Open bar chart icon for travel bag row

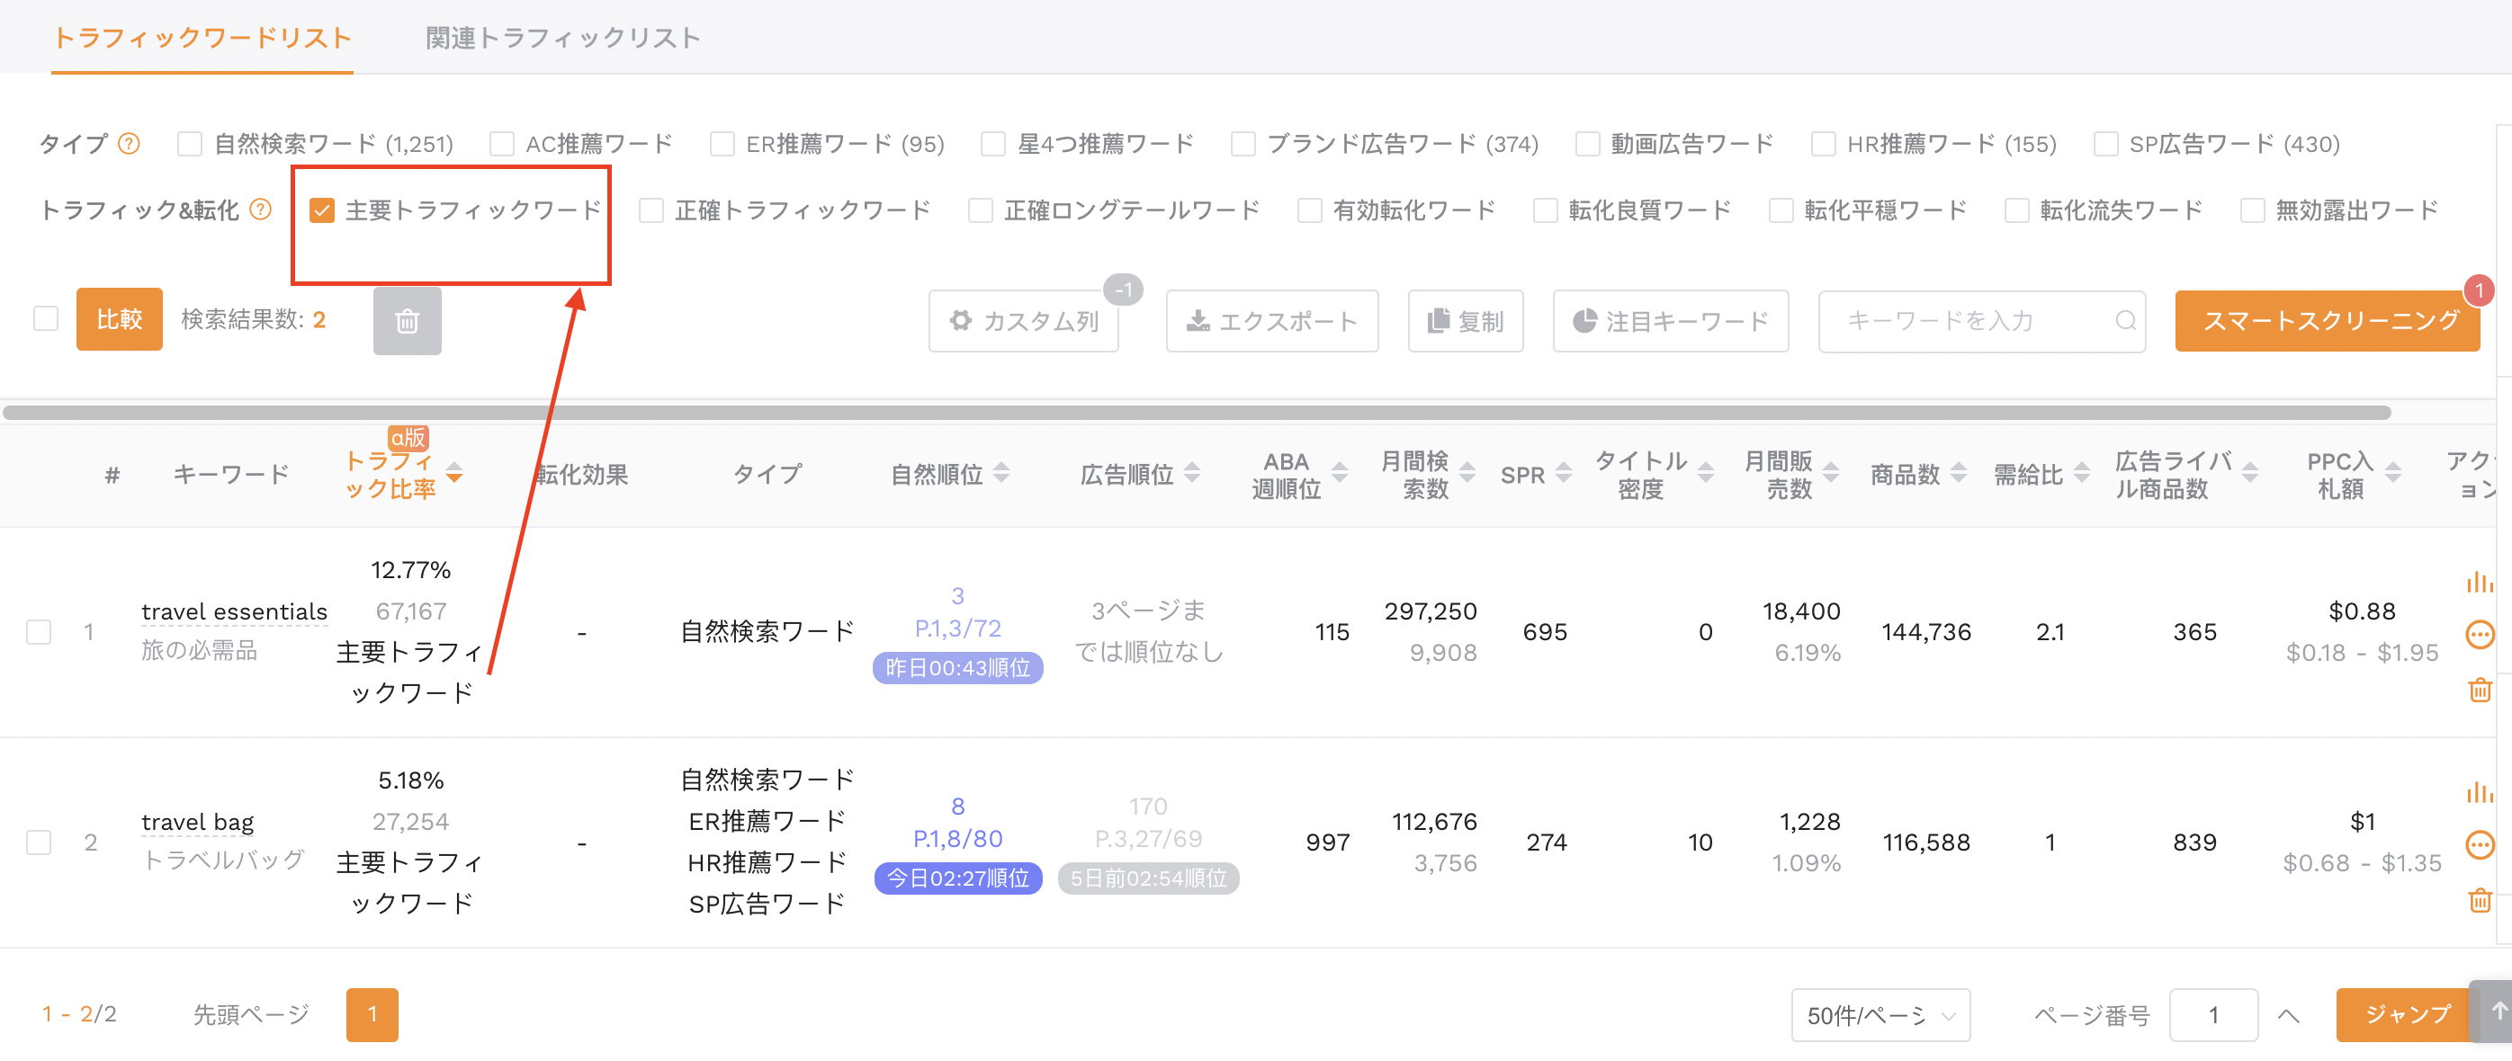2479,792
